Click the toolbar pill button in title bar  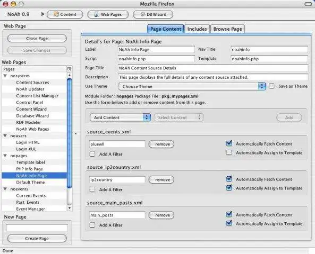tap(308, 4)
